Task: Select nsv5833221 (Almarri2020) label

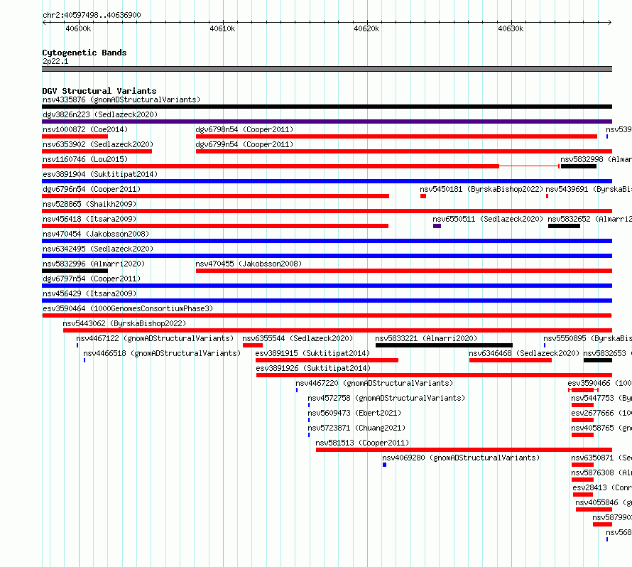Action: point(426,338)
